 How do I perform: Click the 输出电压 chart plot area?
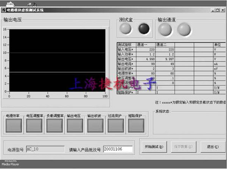point(58,60)
